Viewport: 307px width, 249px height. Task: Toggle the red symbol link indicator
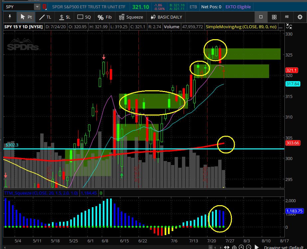tap(45, 7)
